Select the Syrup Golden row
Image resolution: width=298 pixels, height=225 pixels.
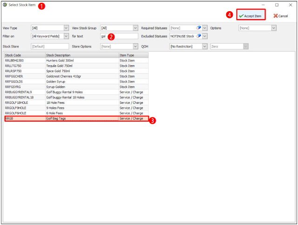76,87
